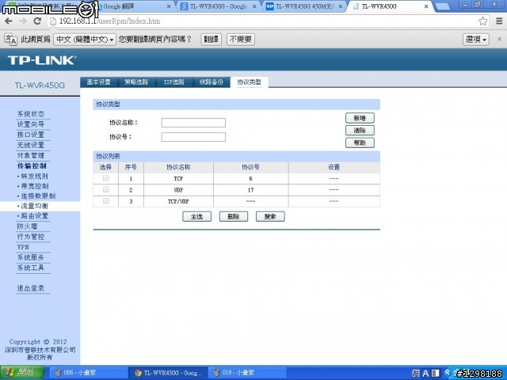507x380 pixels.
Task: Click the browser forward arrow
Action: [x=23, y=21]
